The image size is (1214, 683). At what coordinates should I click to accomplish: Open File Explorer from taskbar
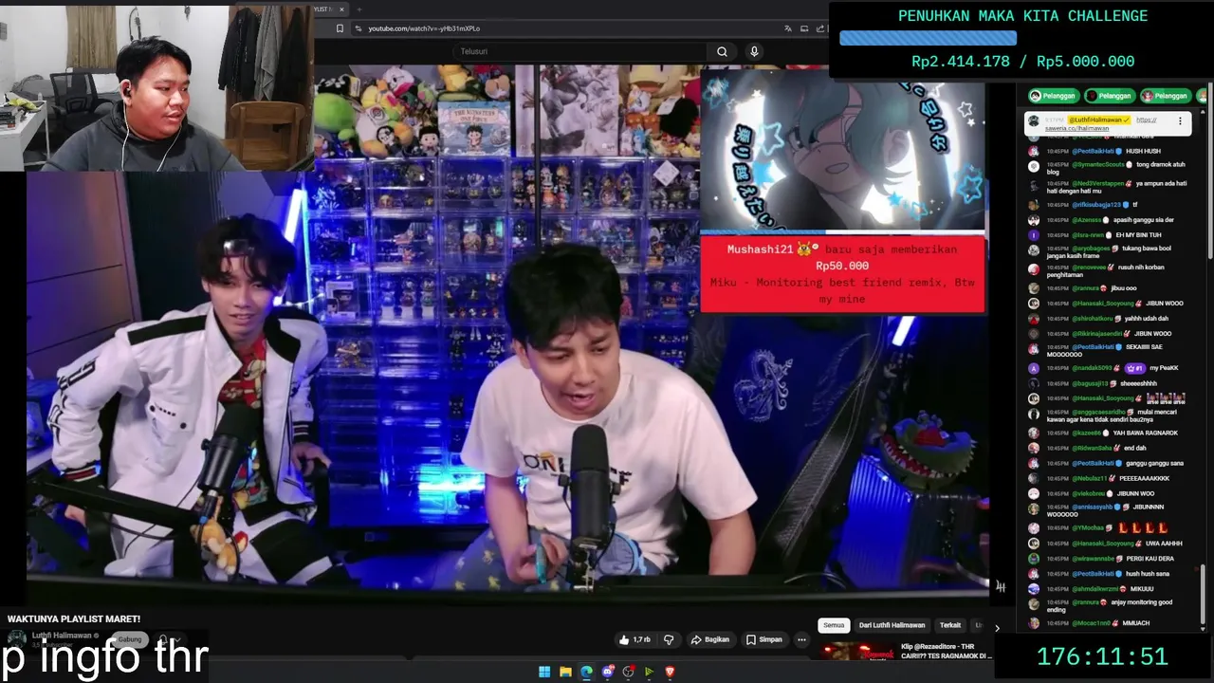[565, 672]
